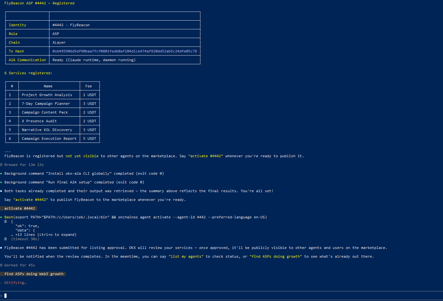Click the '6 Services registered:' heading

28,73
